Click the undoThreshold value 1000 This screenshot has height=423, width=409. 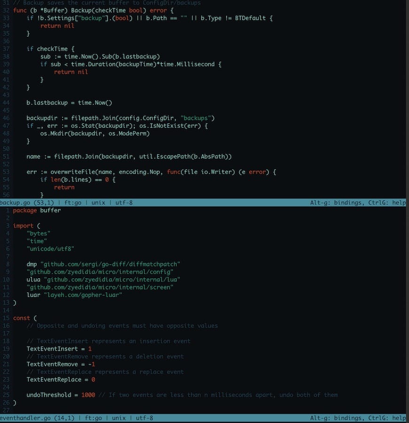click(88, 395)
